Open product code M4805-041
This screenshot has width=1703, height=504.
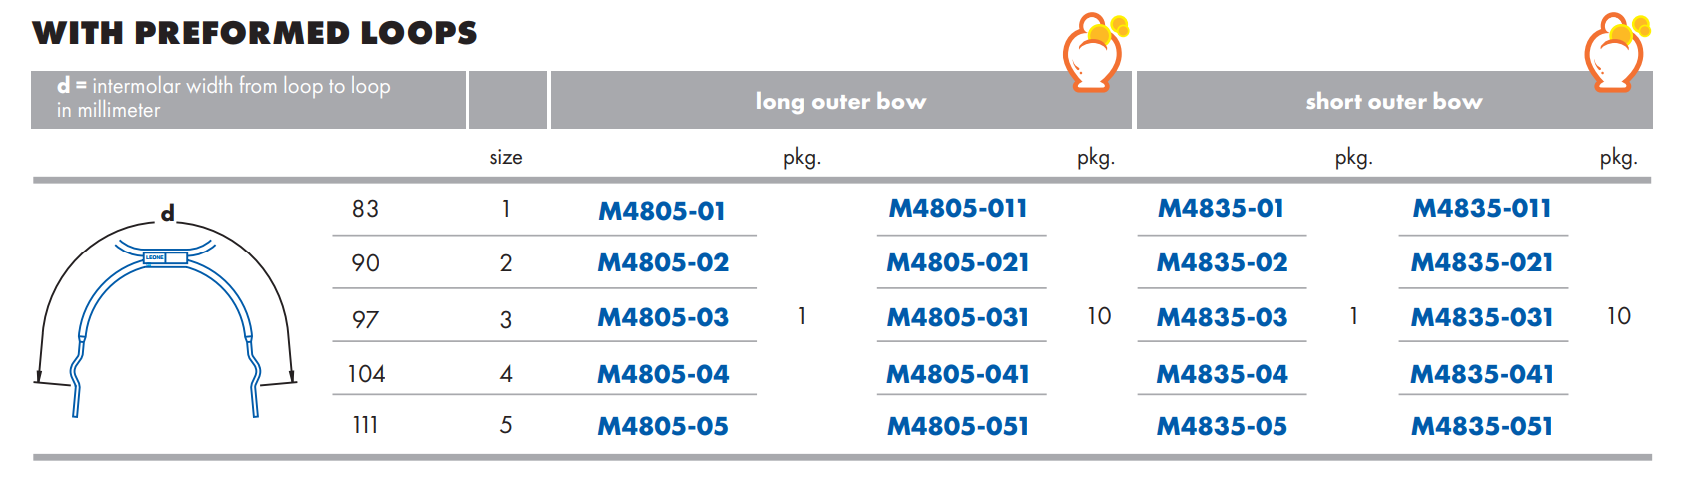pos(958,374)
